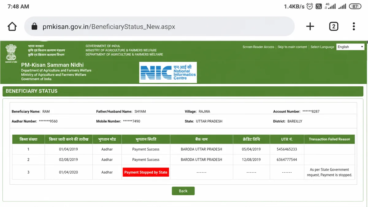Click the PM-Kisan Samman Nidhi title
This screenshot has width=368, height=207.
click(x=52, y=65)
